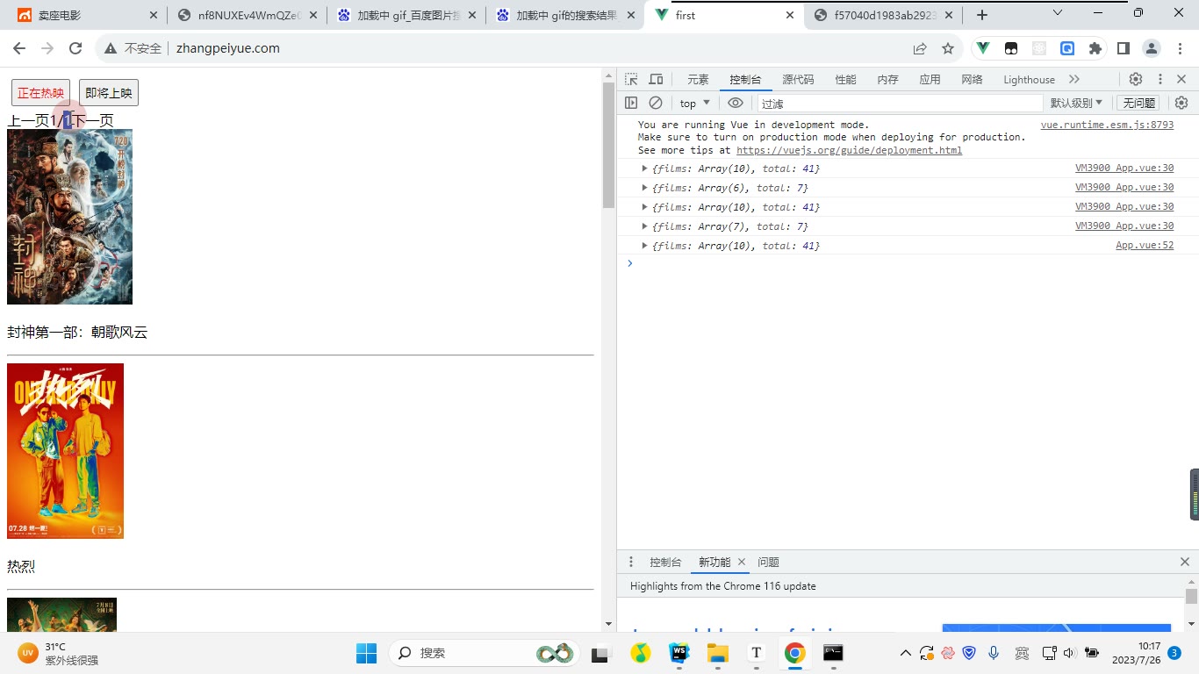Open the vuejs.org deployment guide link
The height and width of the screenshot is (674, 1199).
click(x=849, y=150)
